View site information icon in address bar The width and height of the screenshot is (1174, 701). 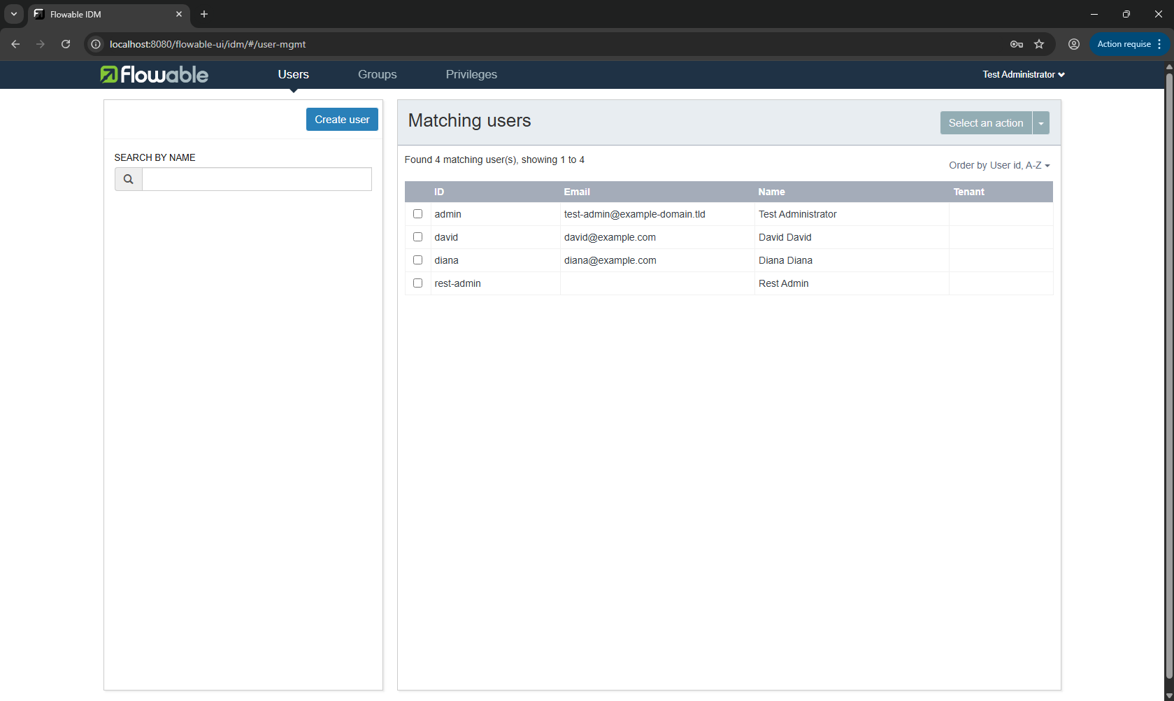96,44
